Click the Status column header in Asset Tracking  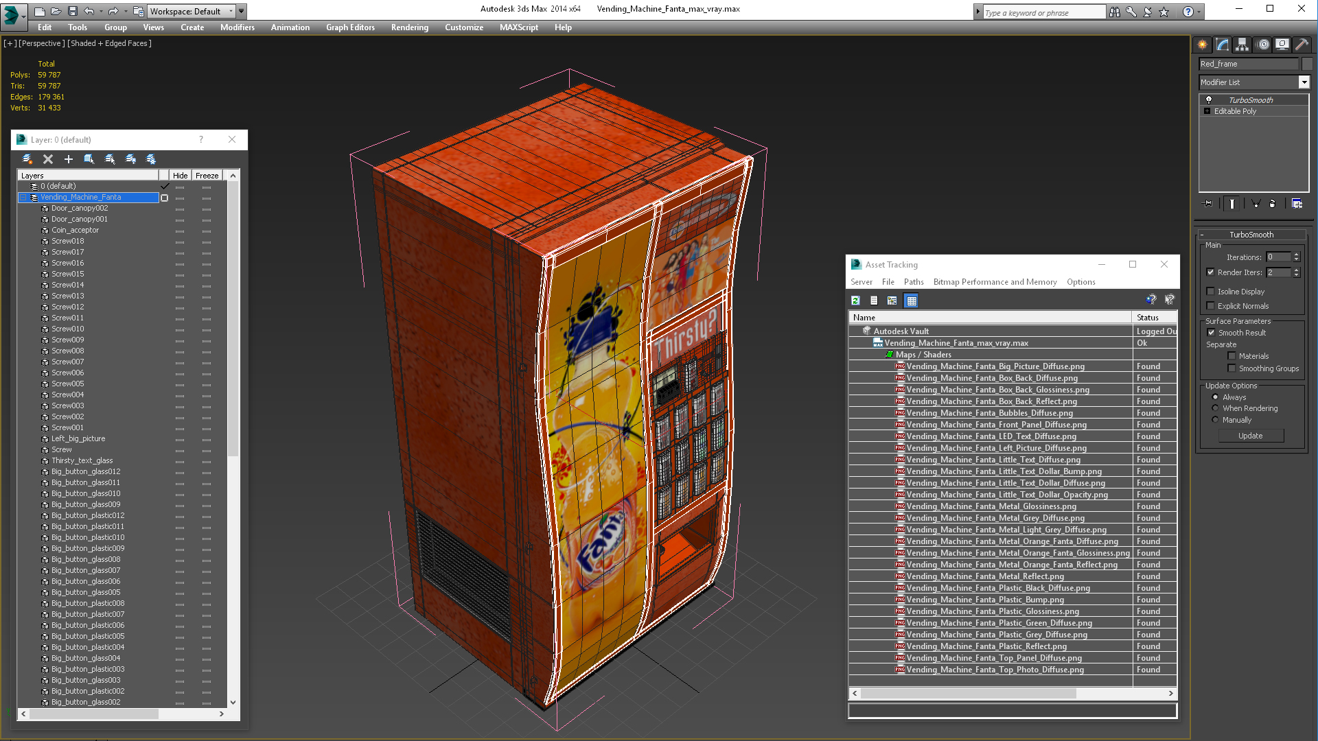click(x=1155, y=318)
